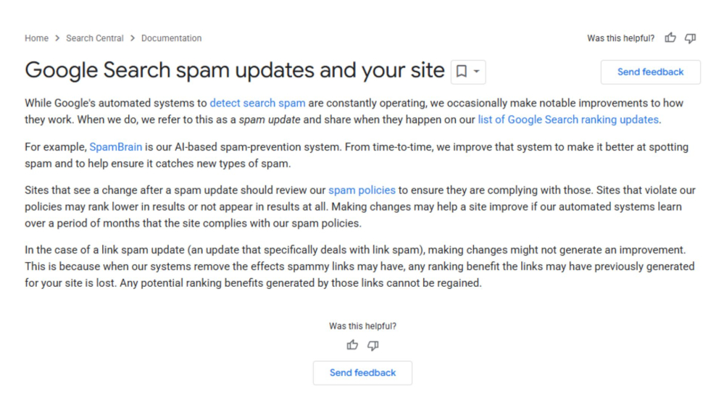The height and width of the screenshot is (407, 724).
Task: Click the chevron before the Documentation breadcrumb
Action: [x=133, y=38]
